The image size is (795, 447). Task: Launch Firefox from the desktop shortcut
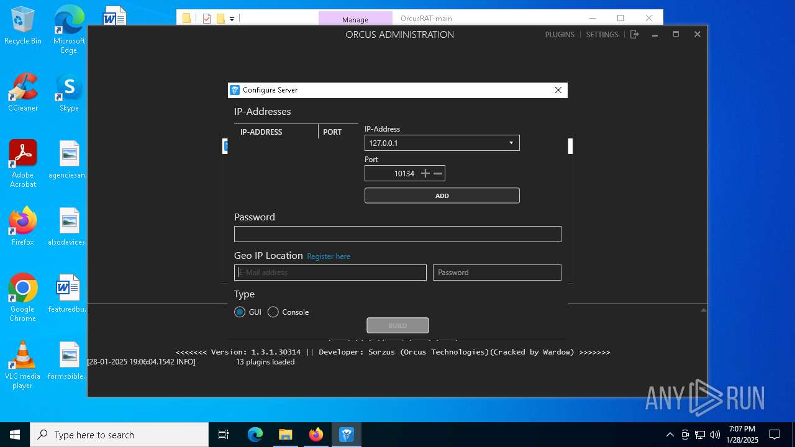click(23, 227)
